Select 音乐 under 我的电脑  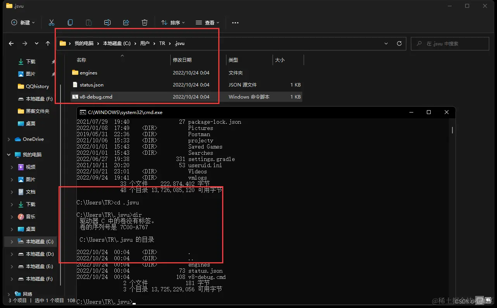tap(30, 216)
